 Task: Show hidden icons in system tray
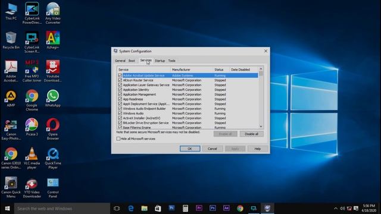(x=336, y=209)
